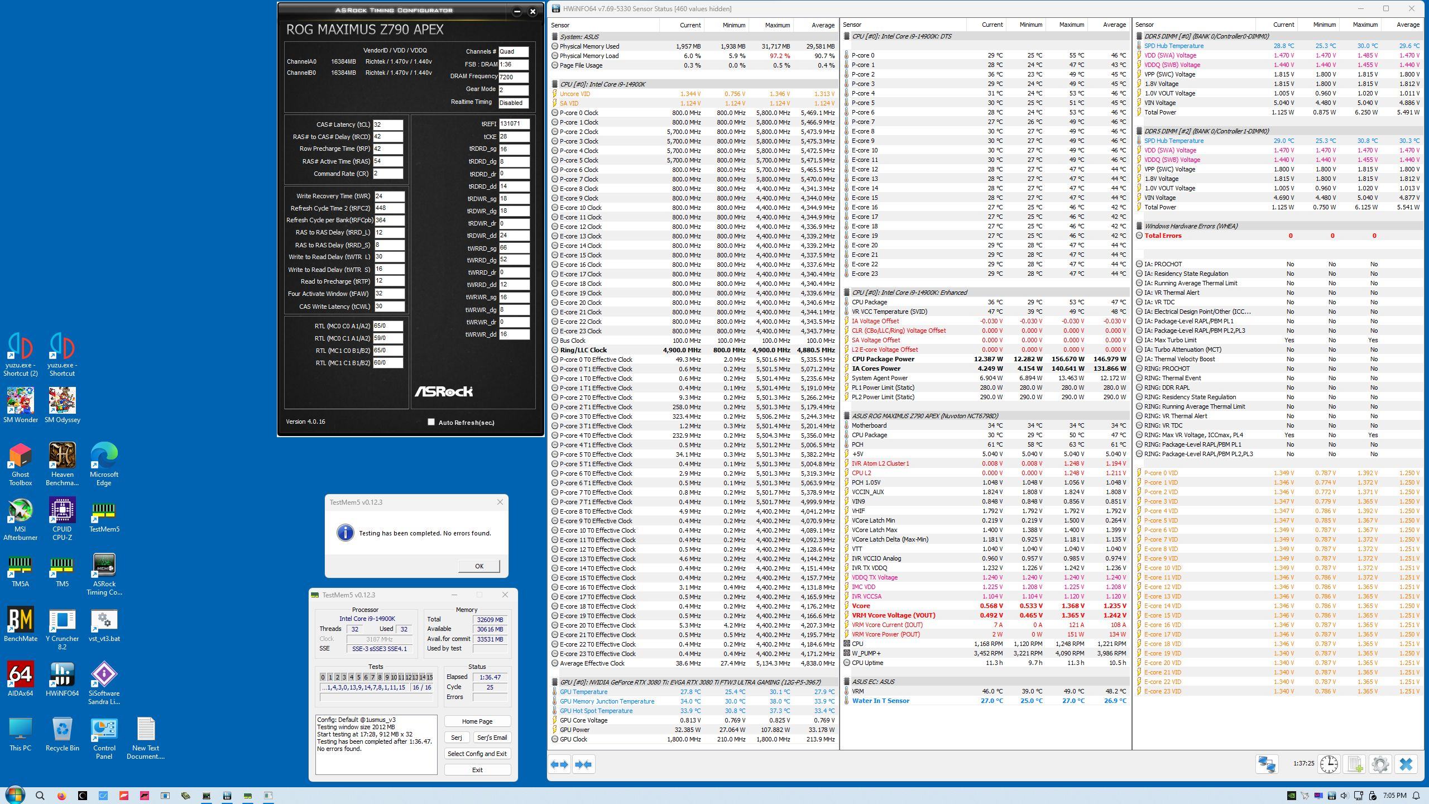Click HWiNFO shrink columns arrows button
1429x804 pixels.
point(583,764)
